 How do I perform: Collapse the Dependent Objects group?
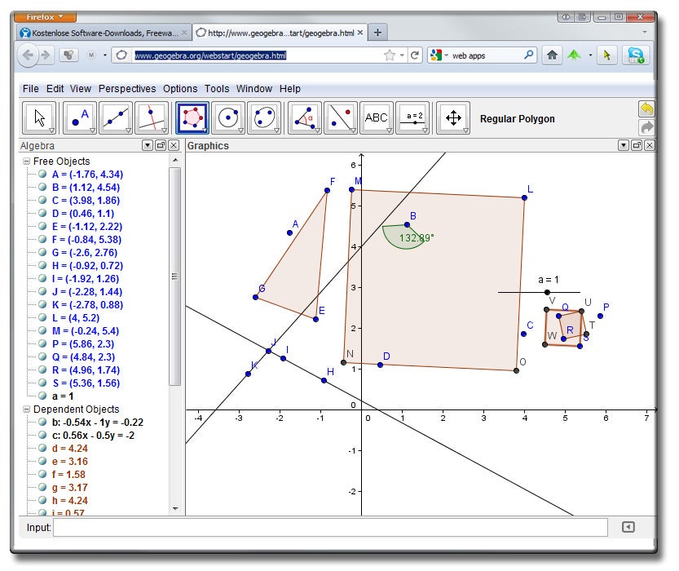point(26,409)
